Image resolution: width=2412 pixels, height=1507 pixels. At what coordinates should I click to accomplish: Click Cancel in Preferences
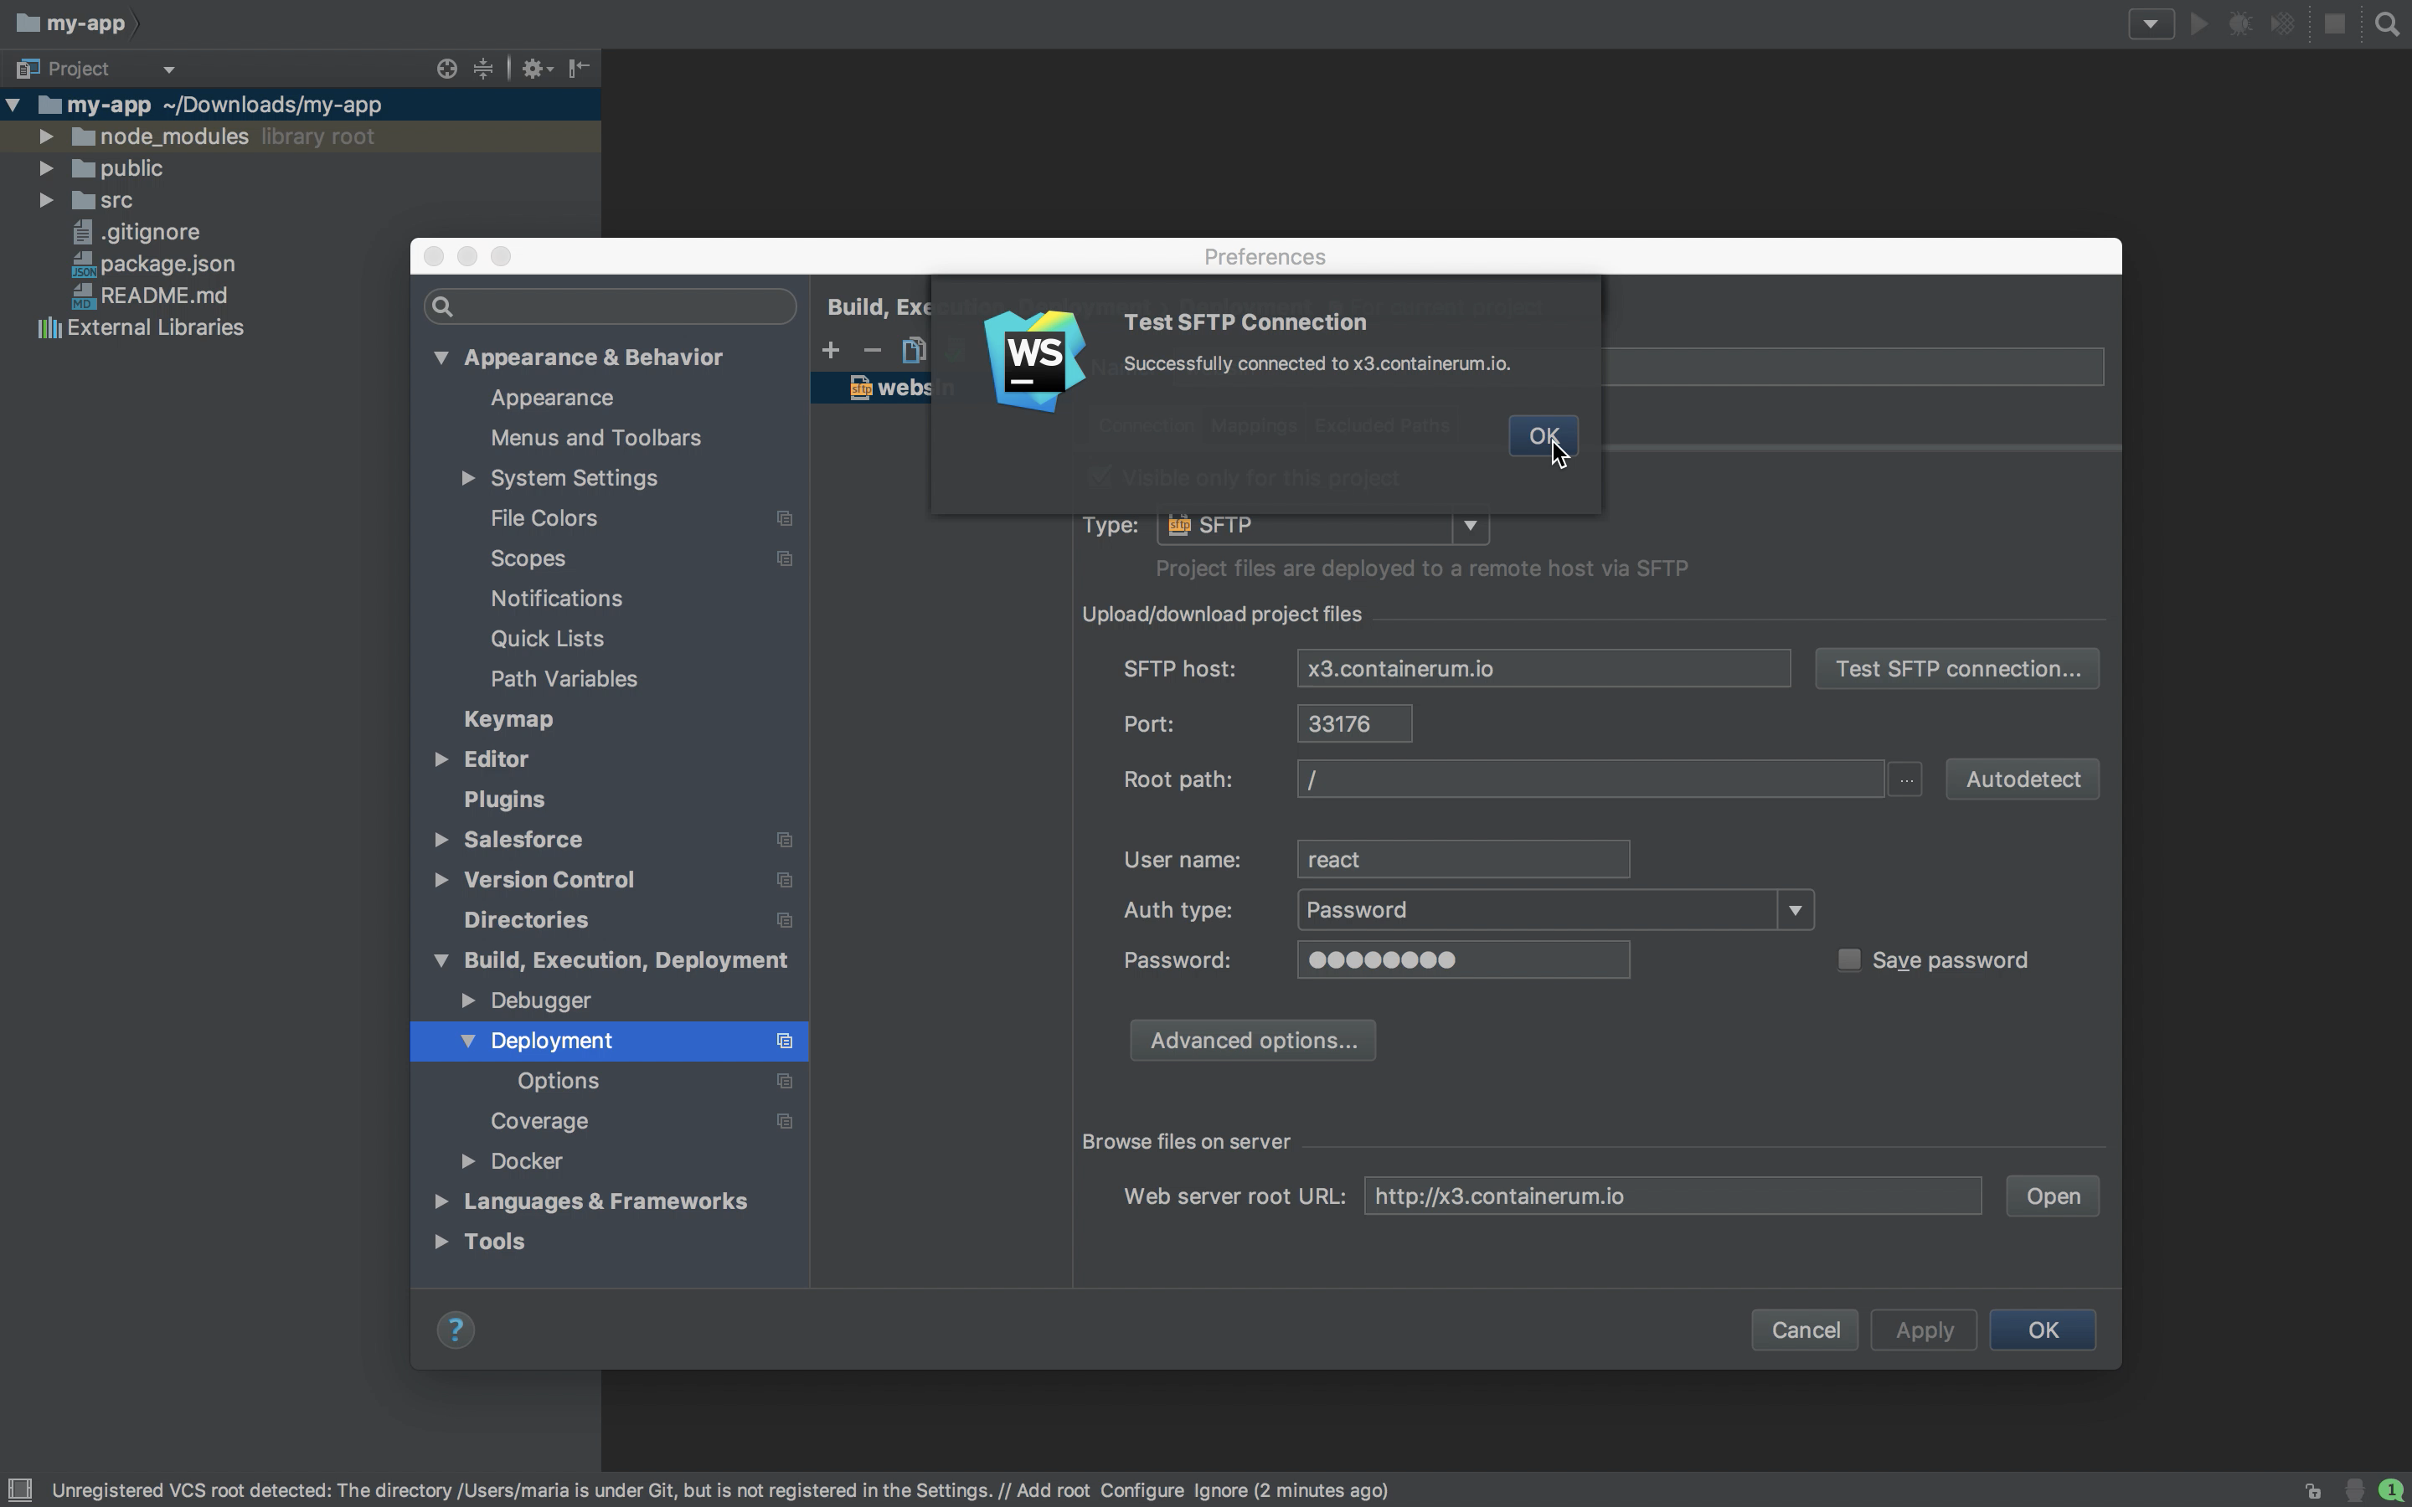point(1805,1330)
